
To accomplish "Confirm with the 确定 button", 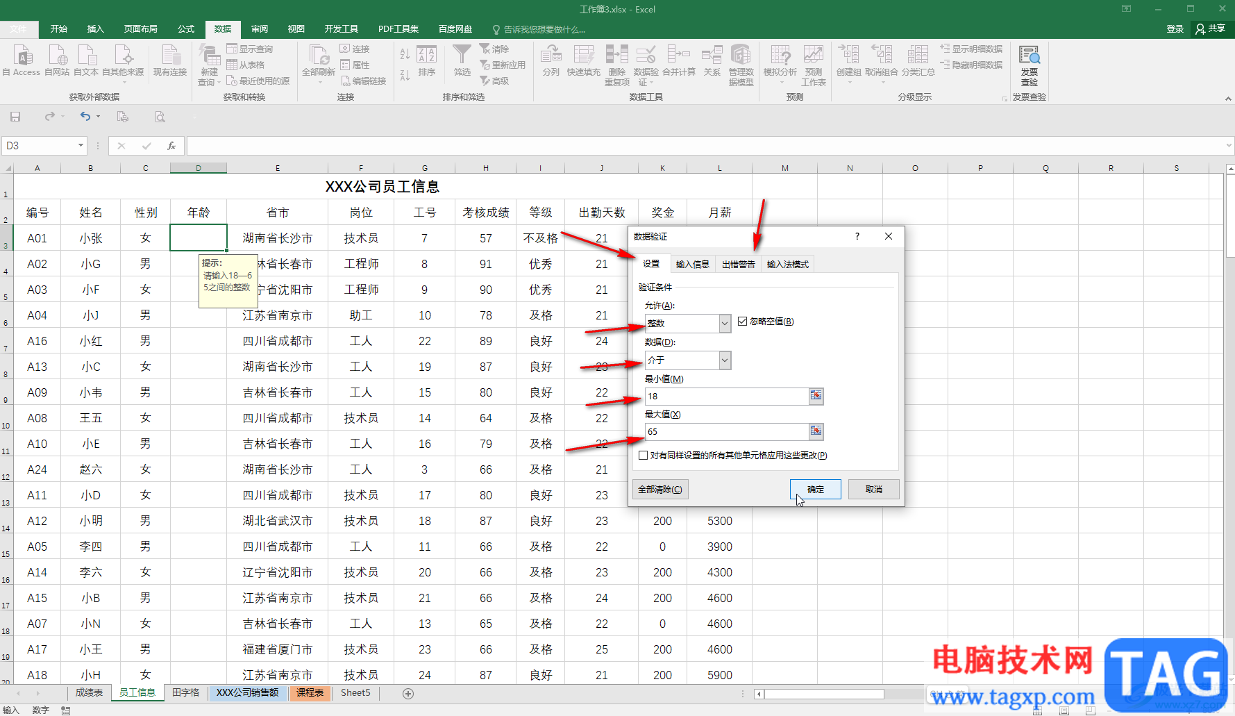I will tap(816, 490).
